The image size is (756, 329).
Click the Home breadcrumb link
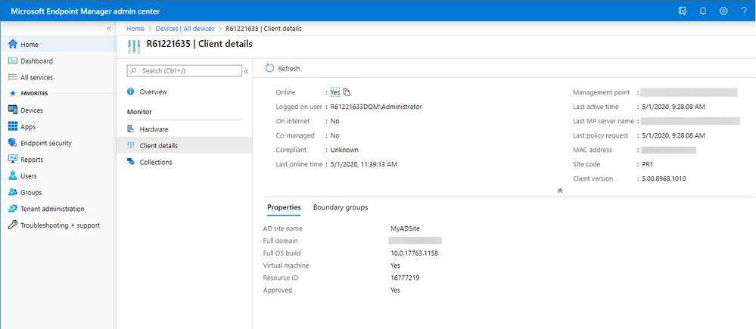coord(135,28)
